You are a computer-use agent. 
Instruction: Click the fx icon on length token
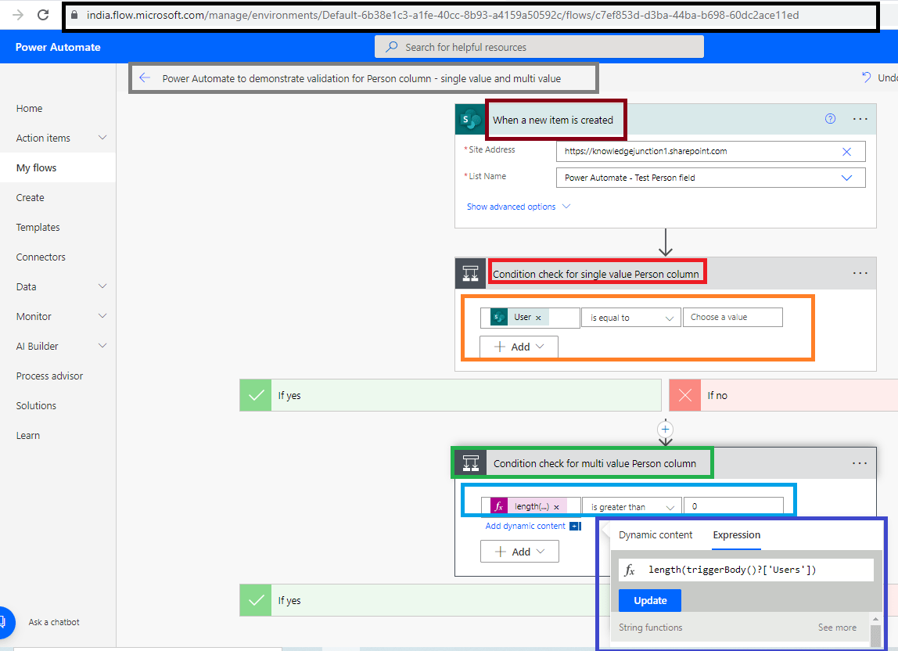(499, 506)
